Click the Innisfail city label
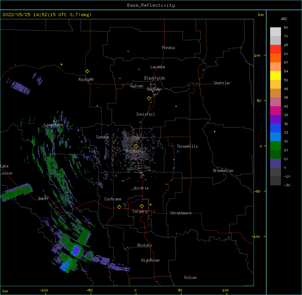This screenshot has height=295, width=302. click(145, 114)
